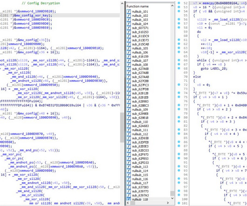
Task: Click the left code pane's scrollbar thumb
Action: point(122,127)
